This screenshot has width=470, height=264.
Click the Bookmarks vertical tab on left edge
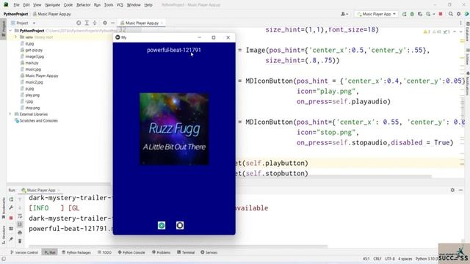click(x=3, y=209)
